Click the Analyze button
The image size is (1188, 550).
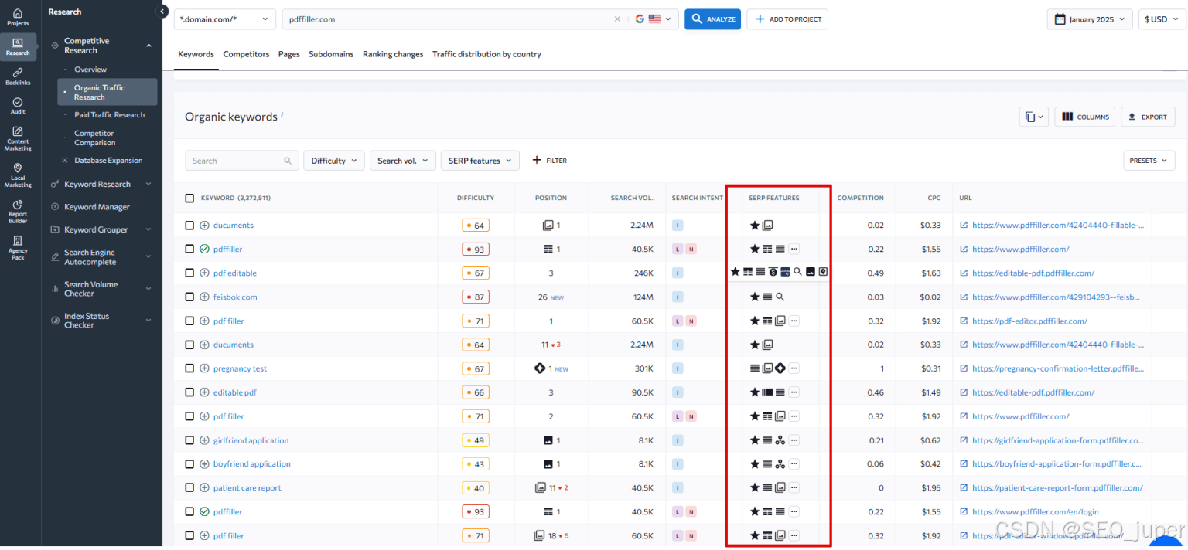713,19
